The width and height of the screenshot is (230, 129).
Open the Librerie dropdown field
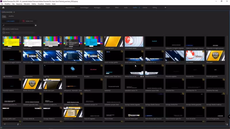click(x=24, y=33)
